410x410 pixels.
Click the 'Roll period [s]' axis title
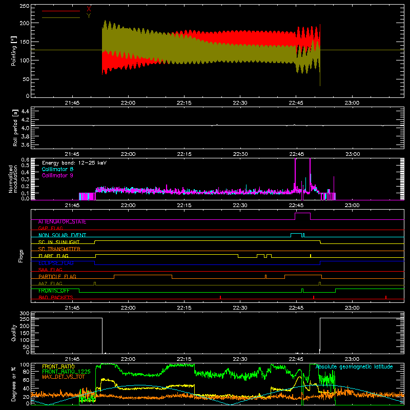(x=15, y=128)
